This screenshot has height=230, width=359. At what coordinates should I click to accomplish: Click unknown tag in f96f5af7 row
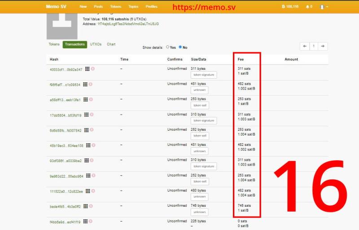pyautogui.click(x=199, y=90)
